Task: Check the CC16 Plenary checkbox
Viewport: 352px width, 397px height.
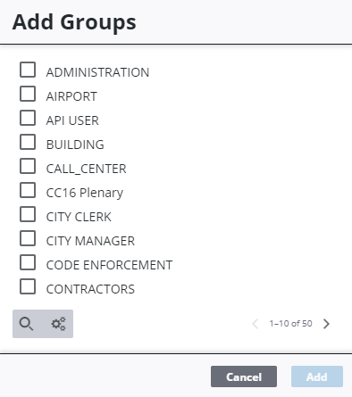Action: tap(28, 190)
